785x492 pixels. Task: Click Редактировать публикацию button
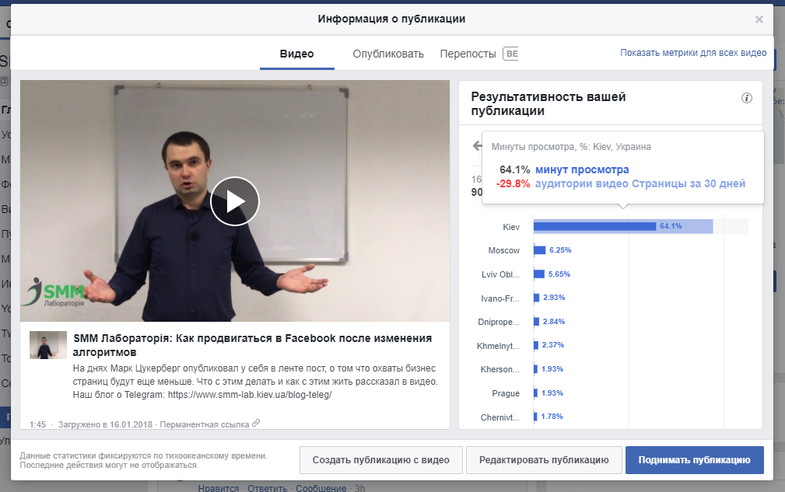(x=544, y=460)
